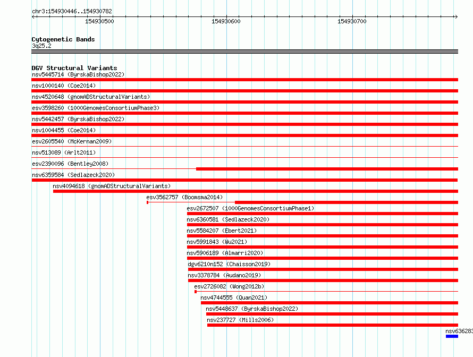Select nsv4744555 (Quan2021) label
The image size is (473, 357).
pos(234,297)
